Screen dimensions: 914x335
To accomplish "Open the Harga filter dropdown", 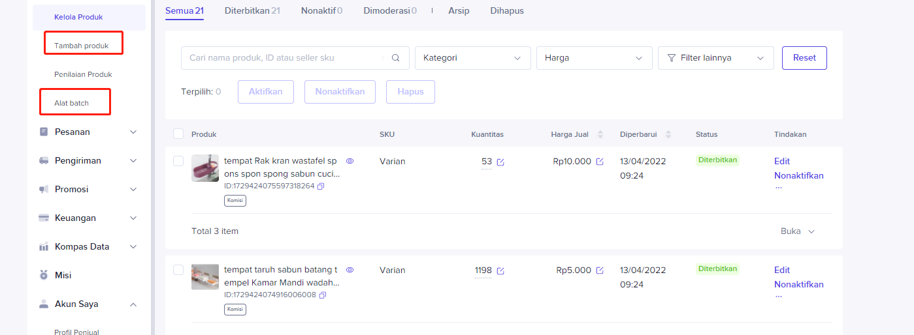I will pos(594,58).
